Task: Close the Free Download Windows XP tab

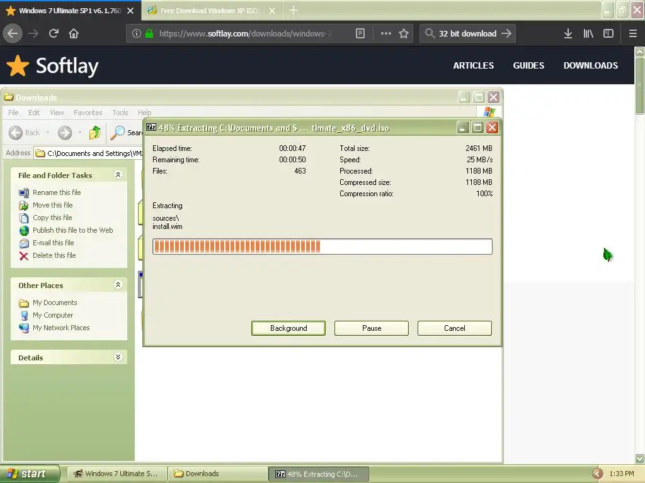Action: click(x=272, y=11)
